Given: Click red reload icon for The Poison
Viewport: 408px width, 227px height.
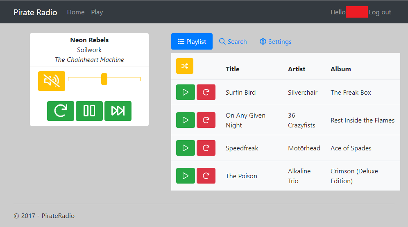Looking at the screenshot, I should [206, 176].
